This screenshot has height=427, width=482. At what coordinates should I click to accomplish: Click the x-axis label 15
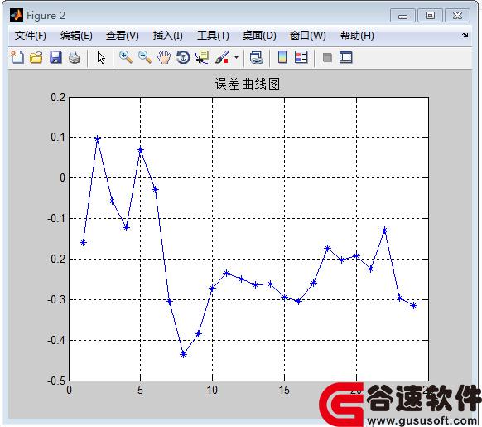(x=284, y=390)
